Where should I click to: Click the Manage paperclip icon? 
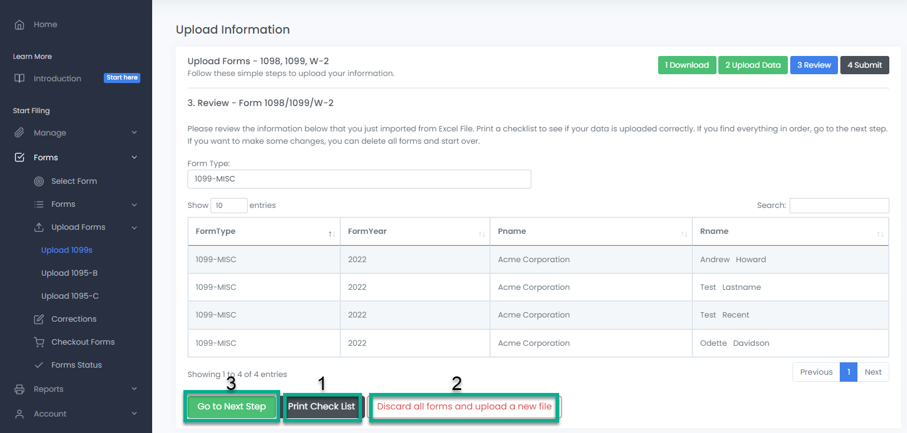click(x=19, y=133)
